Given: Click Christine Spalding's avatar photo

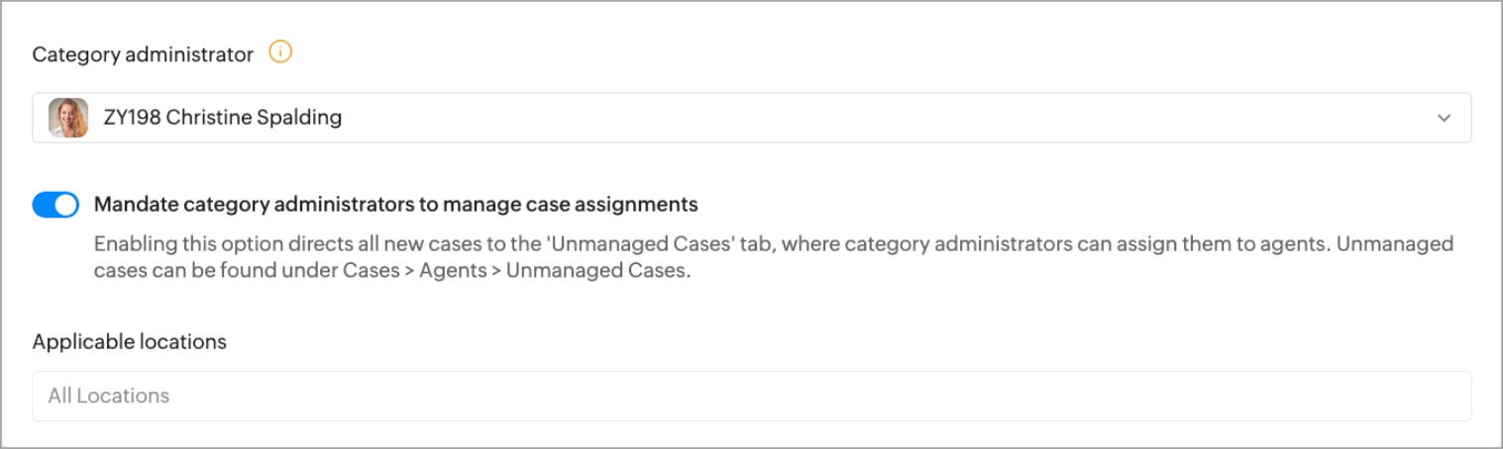Looking at the screenshot, I should 68,118.
